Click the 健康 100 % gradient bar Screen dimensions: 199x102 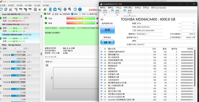click(81, 23)
